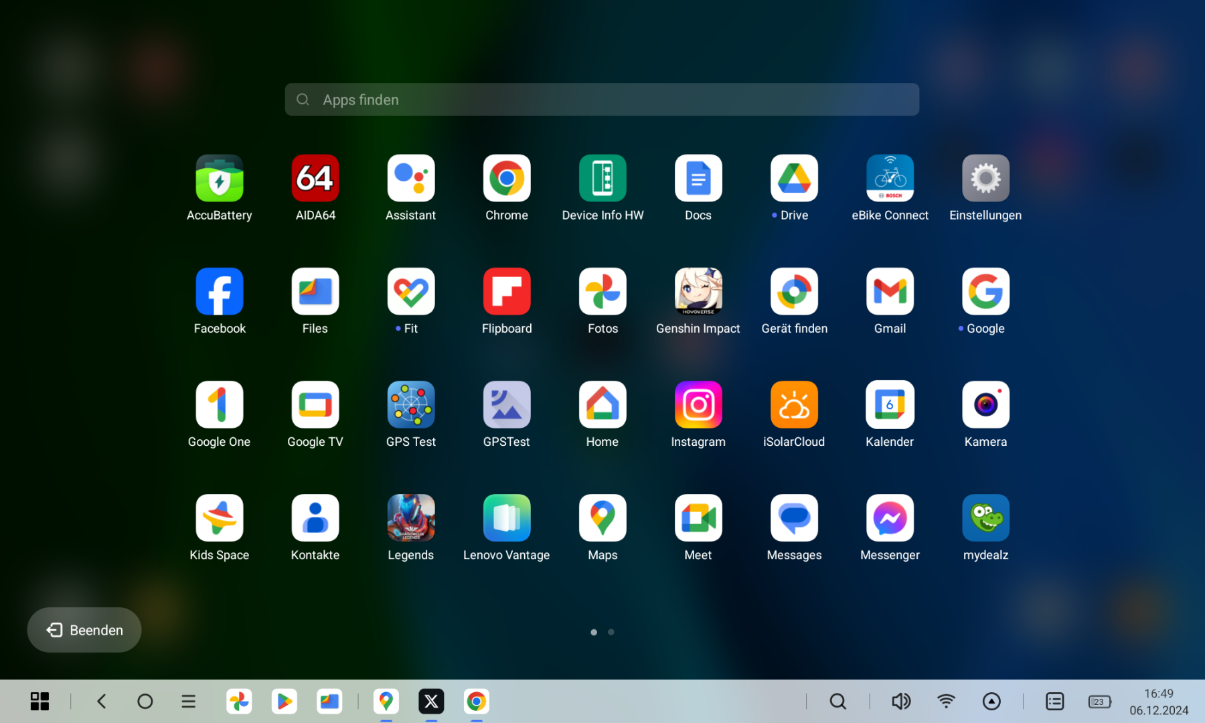Open Kontakte
The image size is (1205, 723).
coord(315,517)
